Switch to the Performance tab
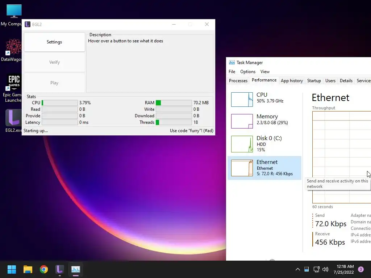This screenshot has height=278, width=371. point(264,80)
